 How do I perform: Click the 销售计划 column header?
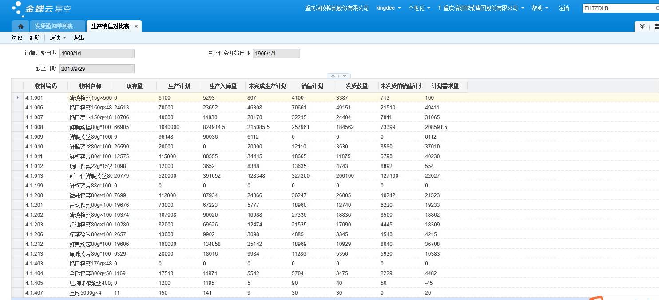tap(312, 86)
